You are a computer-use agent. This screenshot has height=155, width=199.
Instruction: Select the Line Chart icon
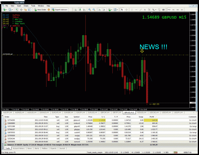tap(84, 10)
